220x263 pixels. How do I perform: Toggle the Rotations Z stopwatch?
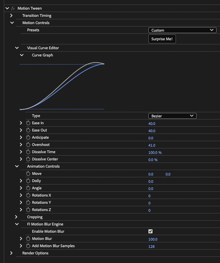tap(28, 210)
